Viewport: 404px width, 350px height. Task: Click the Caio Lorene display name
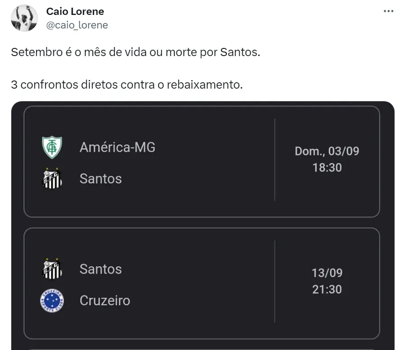(x=75, y=11)
